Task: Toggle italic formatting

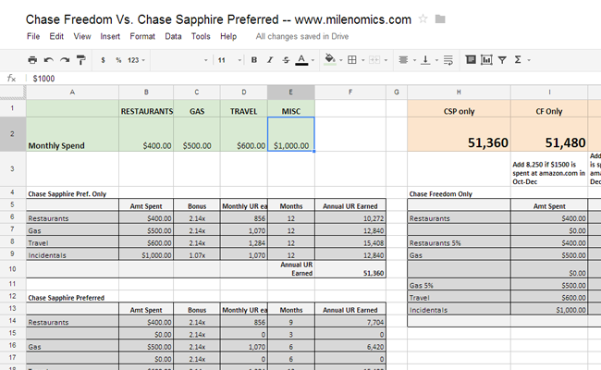Action: (x=270, y=60)
